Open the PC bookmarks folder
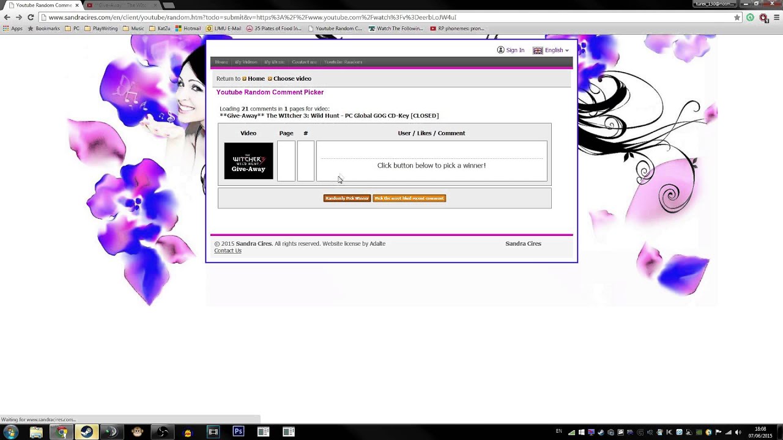Viewport: 783px width, 440px height. coord(72,28)
